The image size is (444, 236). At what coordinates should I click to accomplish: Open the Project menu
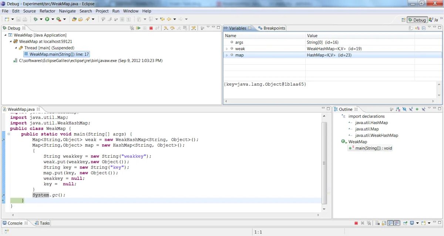pos(102,11)
